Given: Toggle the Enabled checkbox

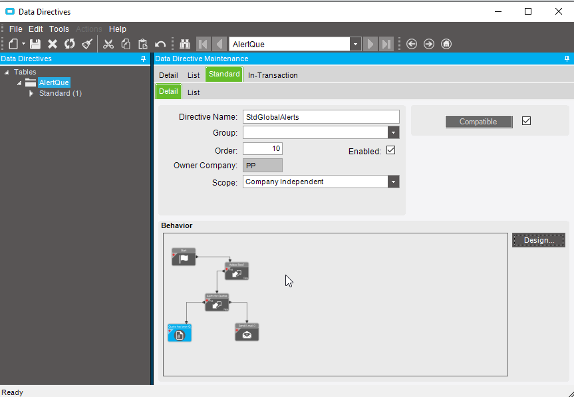Looking at the screenshot, I should pos(390,150).
